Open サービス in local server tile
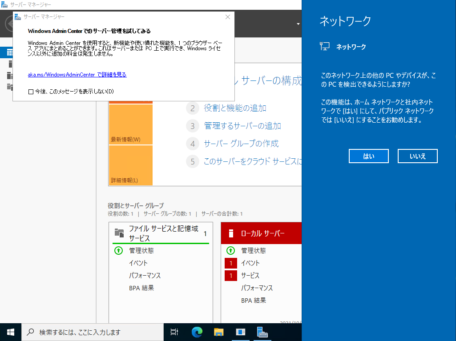Image resolution: width=456 pixels, height=341 pixels. point(250,276)
